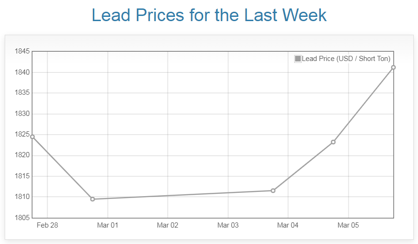This screenshot has width=418, height=244.
Task: Click the gray legend color swatch
Action: [298, 59]
